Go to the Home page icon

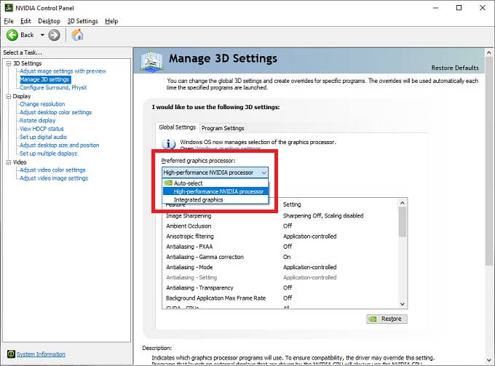[77, 35]
